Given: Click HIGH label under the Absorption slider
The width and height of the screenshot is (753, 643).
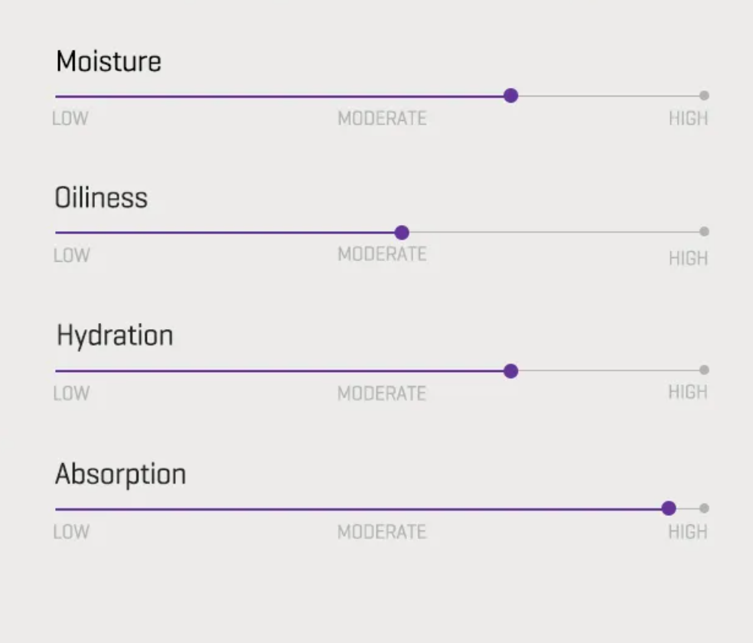Looking at the screenshot, I should [x=689, y=531].
